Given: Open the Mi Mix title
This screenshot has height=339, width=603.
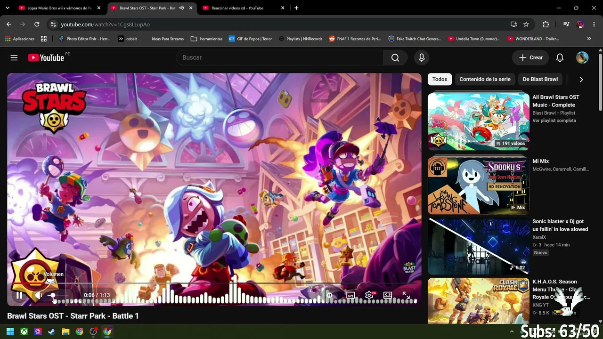Looking at the screenshot, I should point(541,161).
